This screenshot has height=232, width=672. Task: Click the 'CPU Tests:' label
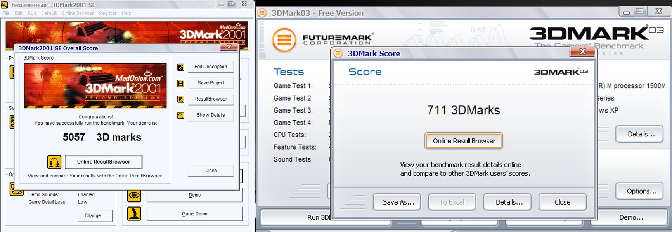(289, 135)
